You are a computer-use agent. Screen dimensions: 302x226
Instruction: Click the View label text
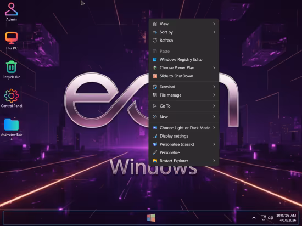point(164,24)
